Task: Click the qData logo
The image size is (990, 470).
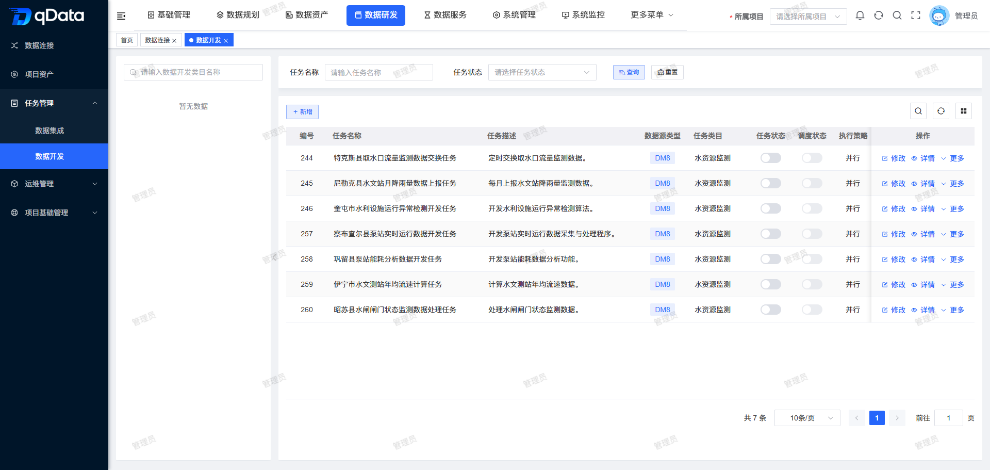Action: coord(47,16)
